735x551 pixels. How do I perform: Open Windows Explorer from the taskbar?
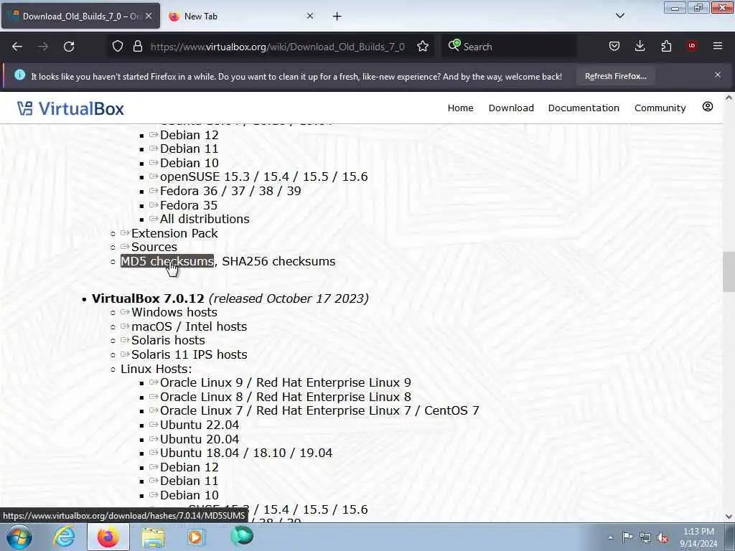[x=153, y=537]
